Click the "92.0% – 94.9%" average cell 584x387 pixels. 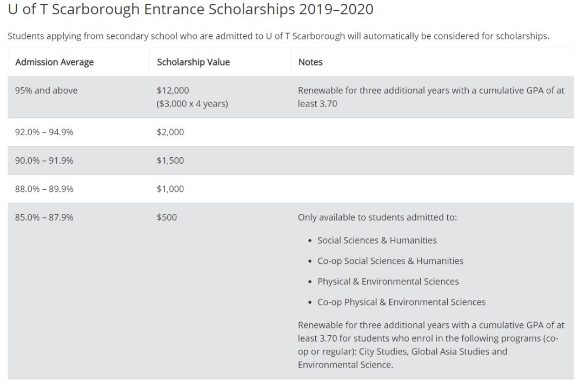[x=44, y=132]
